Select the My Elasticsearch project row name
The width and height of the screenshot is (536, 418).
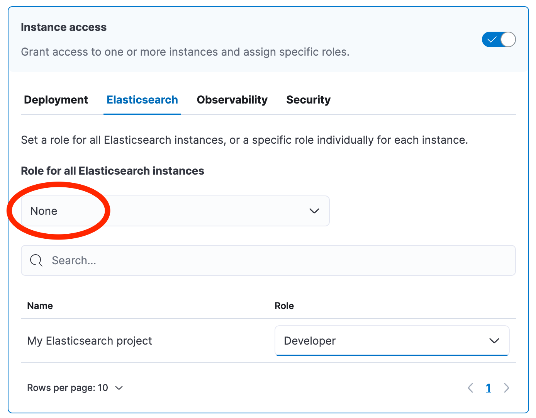pos(90,341)
